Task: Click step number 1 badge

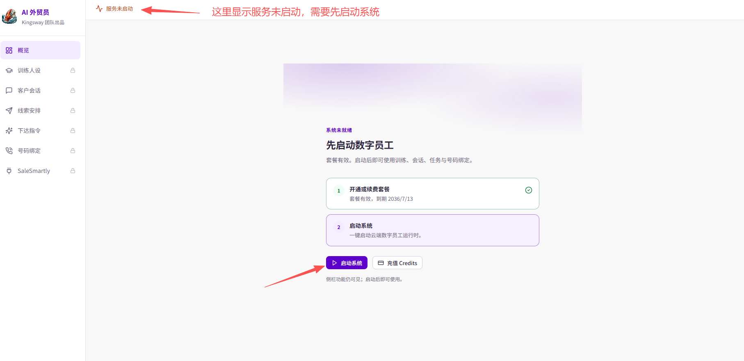Action: click(339, 191)
